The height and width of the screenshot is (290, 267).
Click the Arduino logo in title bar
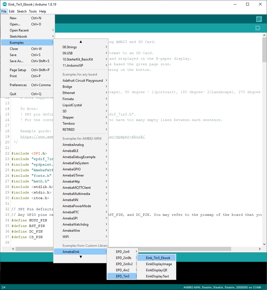[x=4, y=4]
